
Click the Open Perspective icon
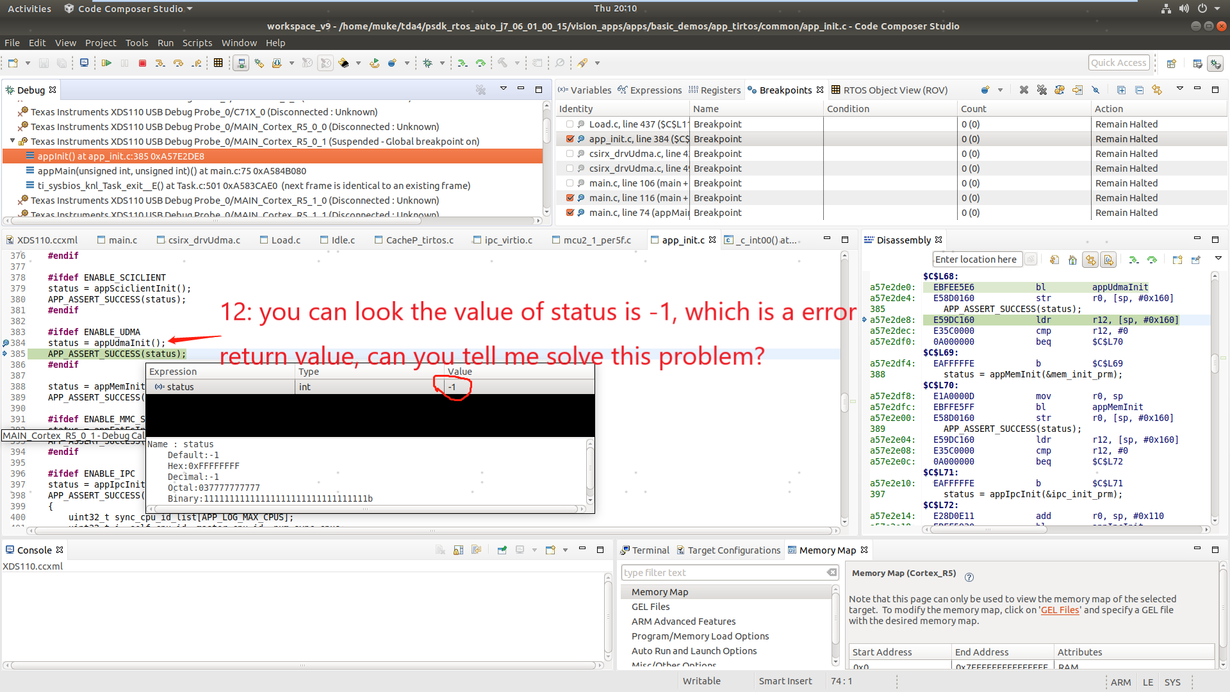tap(1171, 63)
